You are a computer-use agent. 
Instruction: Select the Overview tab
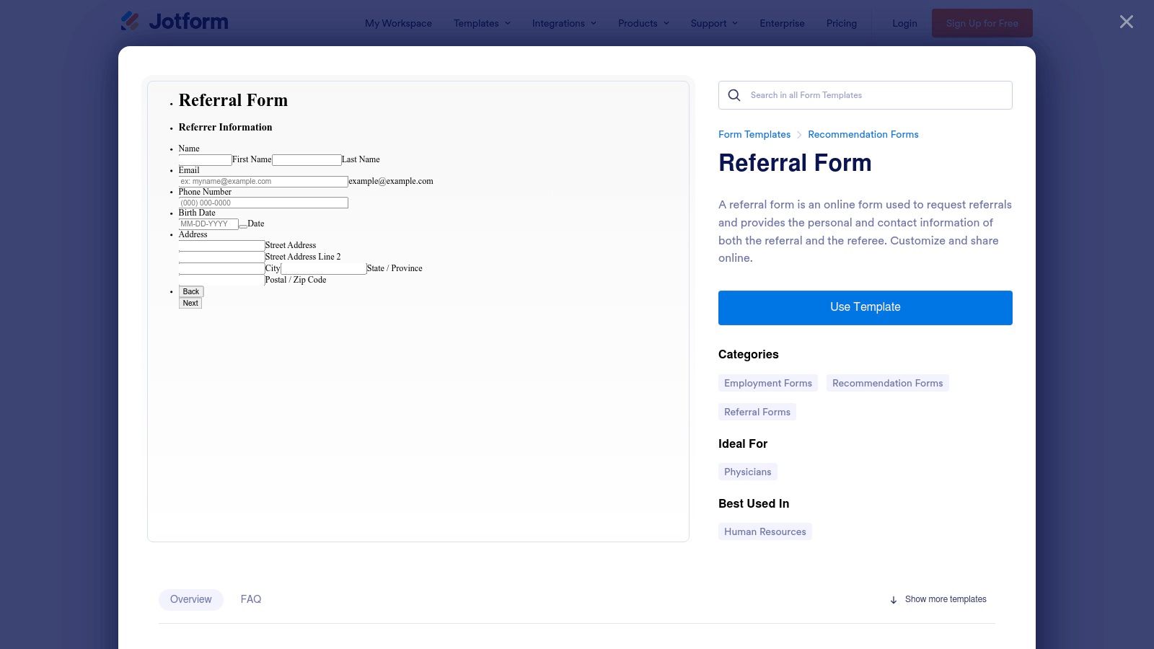190,599
